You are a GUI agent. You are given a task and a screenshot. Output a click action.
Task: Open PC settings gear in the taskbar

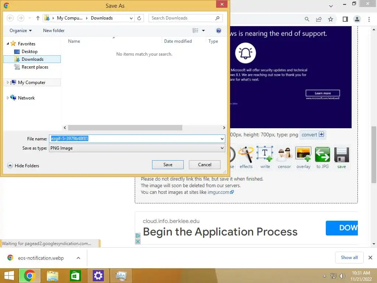point(98,276)
